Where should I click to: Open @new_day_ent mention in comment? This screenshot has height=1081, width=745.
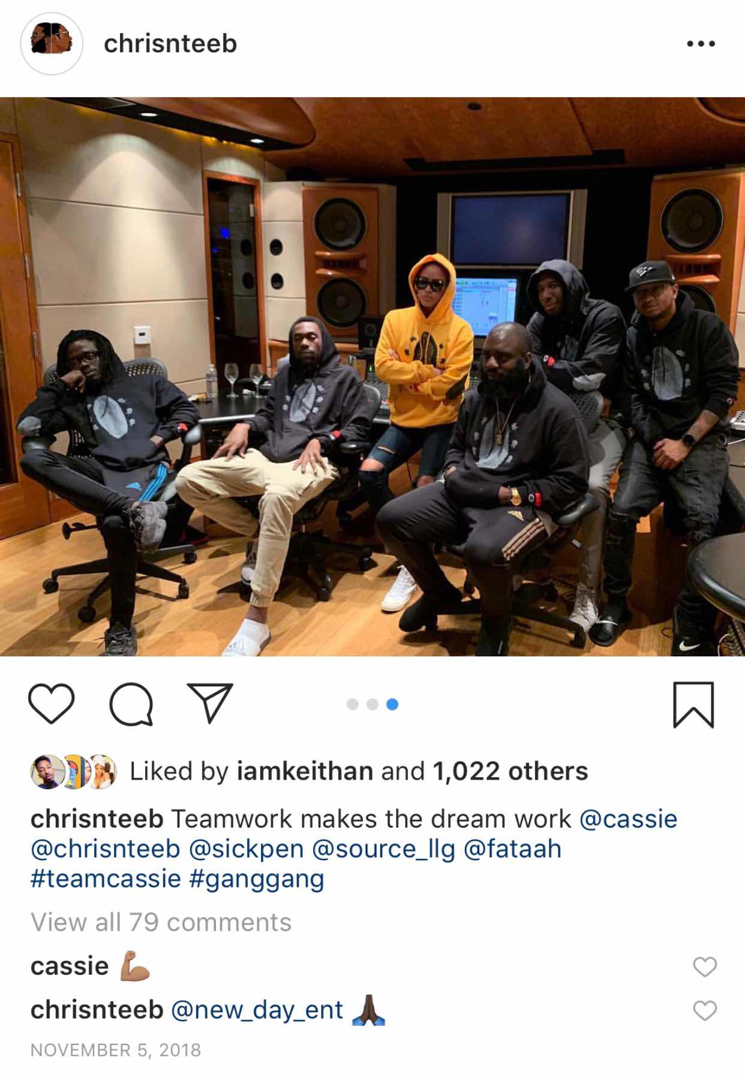click(257, 1010)
